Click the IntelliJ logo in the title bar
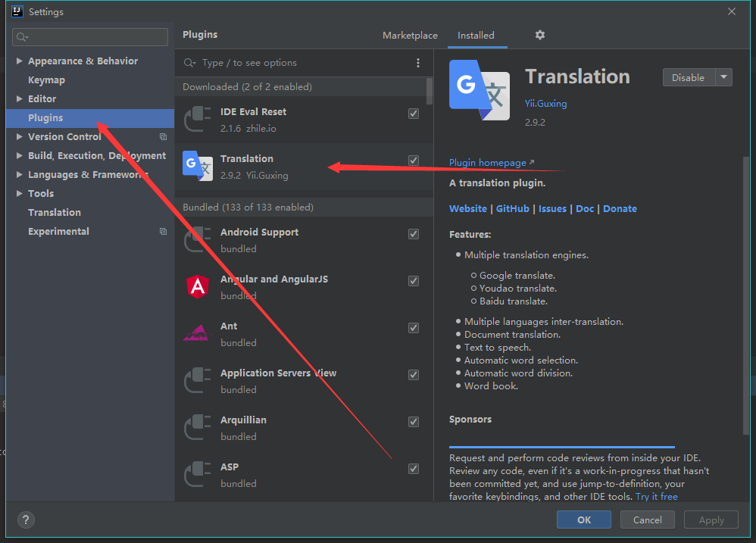756x543 pixels. (x=17, y=11)
